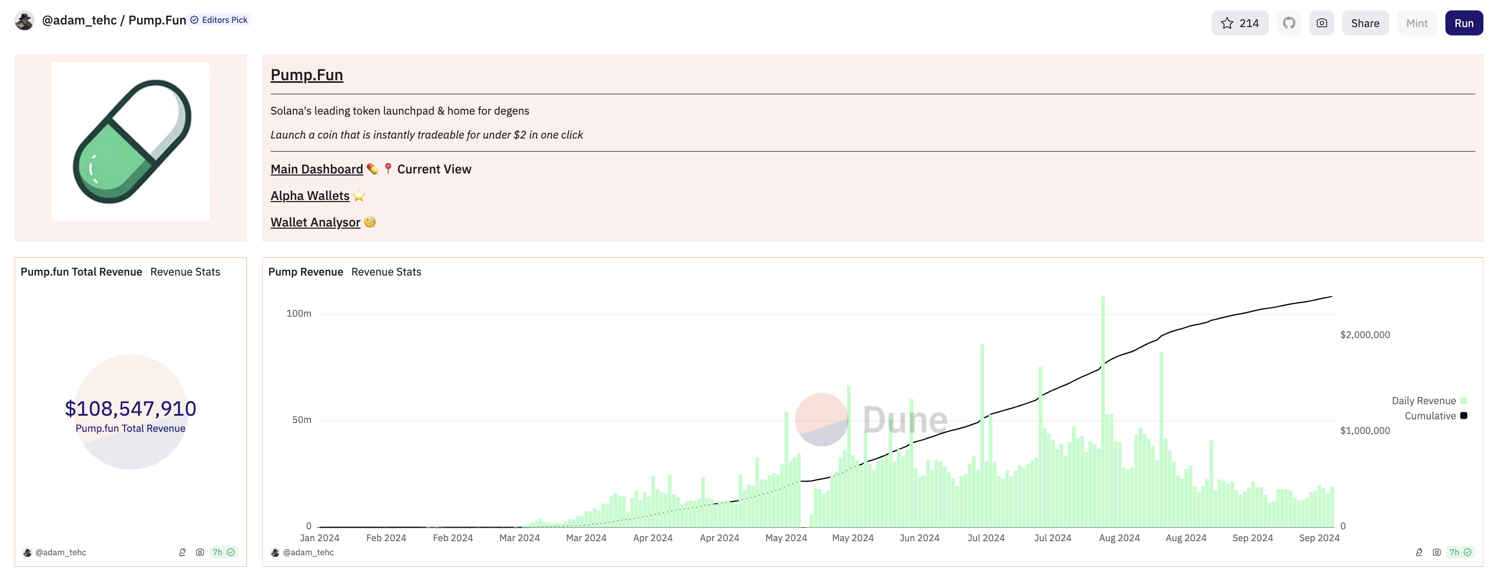Open Main Dashboard link
The image size is (1498, 573).
pyautogui.click(x=316, y=169)
